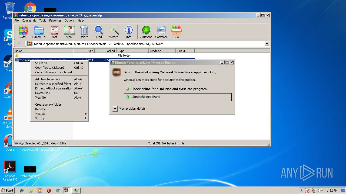This screenshot has width=346, height=194.
Task: Launch the Wizard wand icon
Action: [x=114, y=32]
